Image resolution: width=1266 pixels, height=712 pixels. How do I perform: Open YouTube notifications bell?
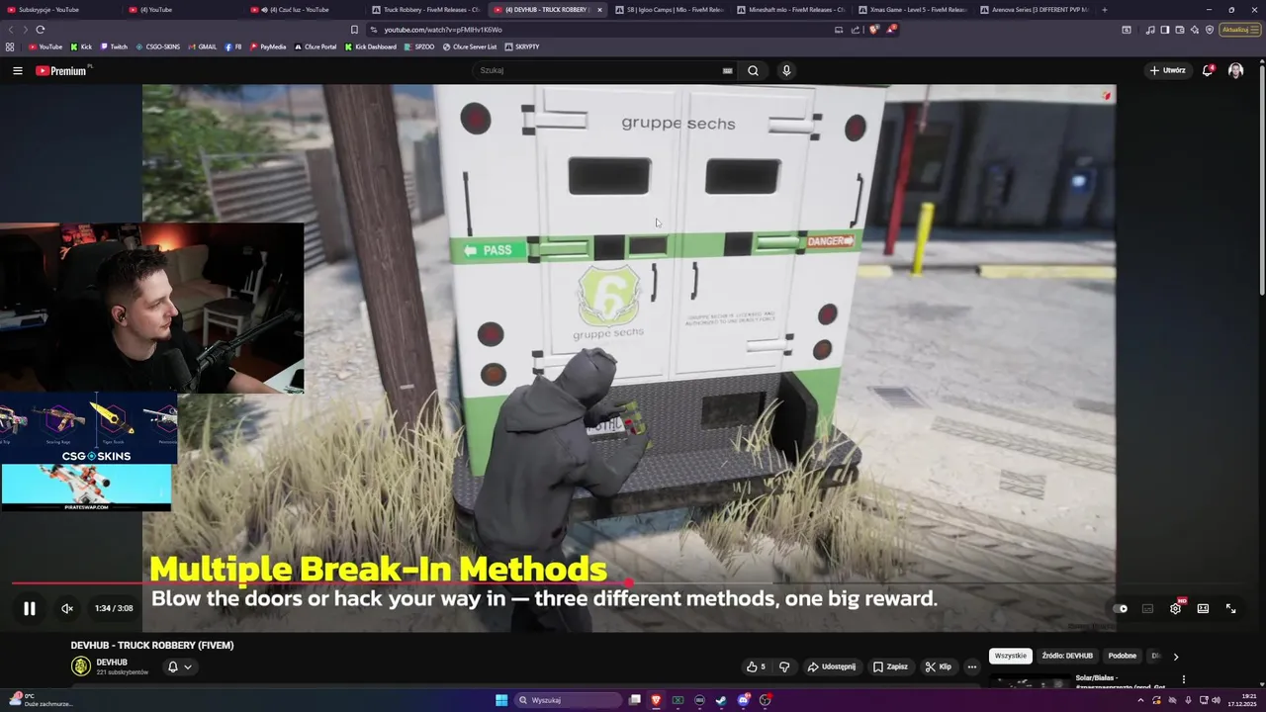(x=1208, y=70)
